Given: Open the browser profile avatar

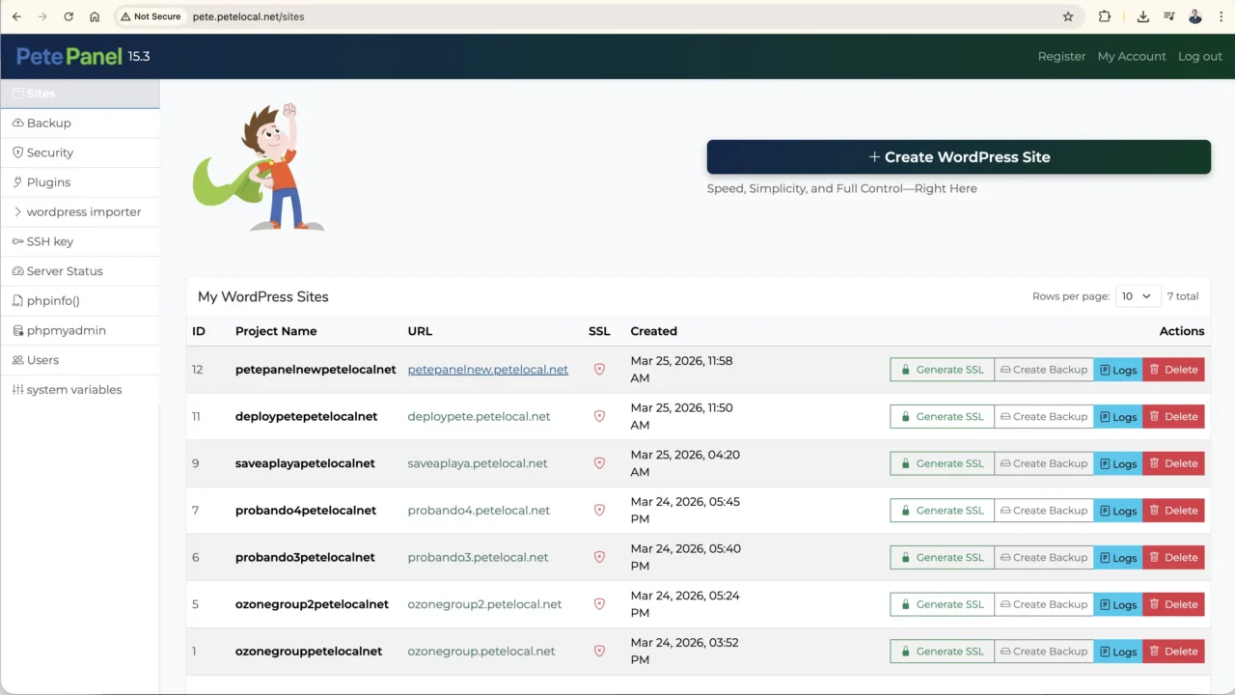Looking at the screenshot, I should [x=1195, y=16].
